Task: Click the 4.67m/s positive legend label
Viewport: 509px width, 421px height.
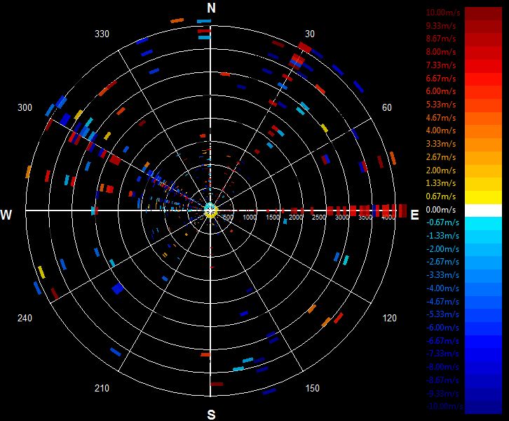Action: (441, 118)
